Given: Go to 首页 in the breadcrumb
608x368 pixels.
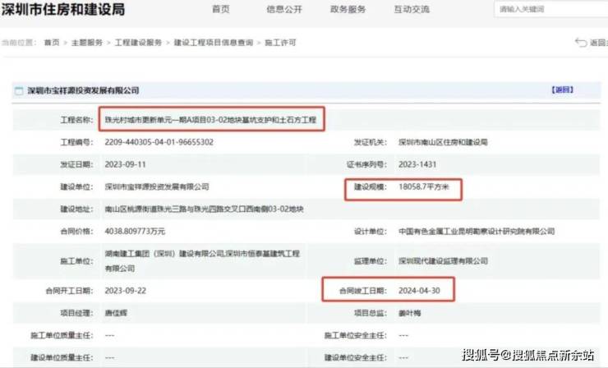Looking at the screenshot, I should [52, 43].
